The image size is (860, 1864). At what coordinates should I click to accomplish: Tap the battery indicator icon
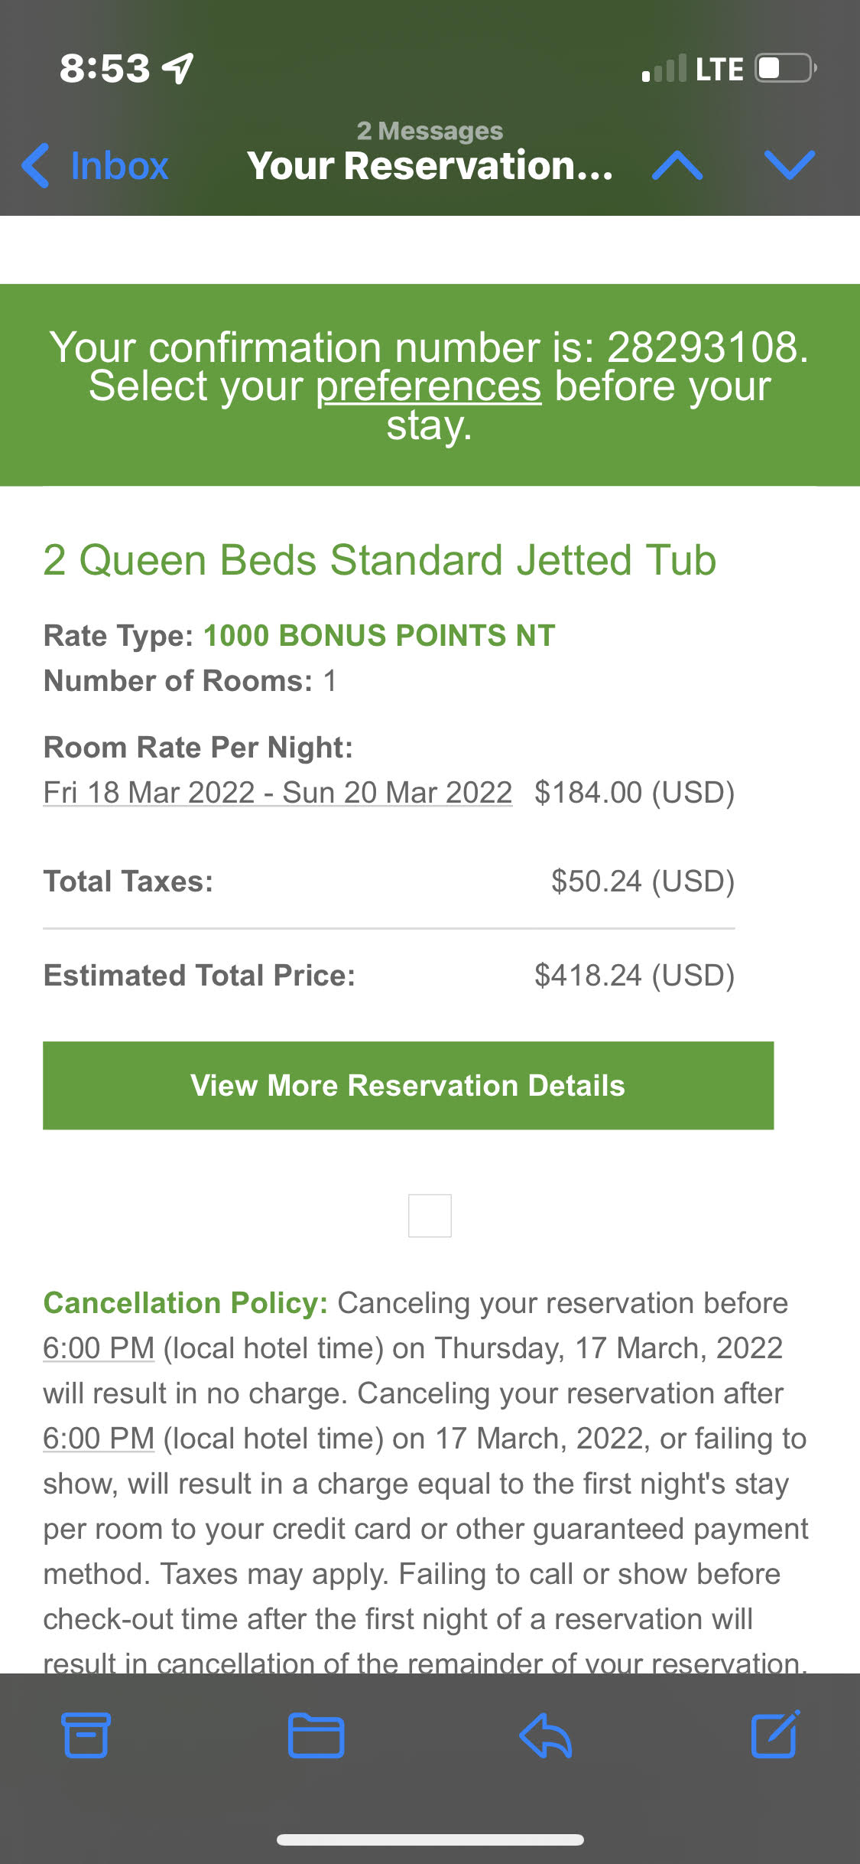click(x=785, y=68)
